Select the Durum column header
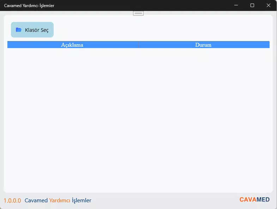277x209 pixels. coord(204,45)
